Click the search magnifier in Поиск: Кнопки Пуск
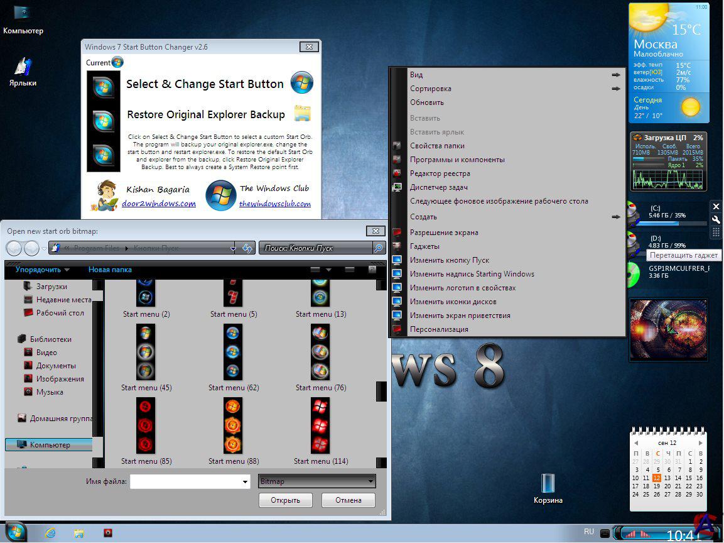Screen dimensions: 724x543 [x=379, y=248]
